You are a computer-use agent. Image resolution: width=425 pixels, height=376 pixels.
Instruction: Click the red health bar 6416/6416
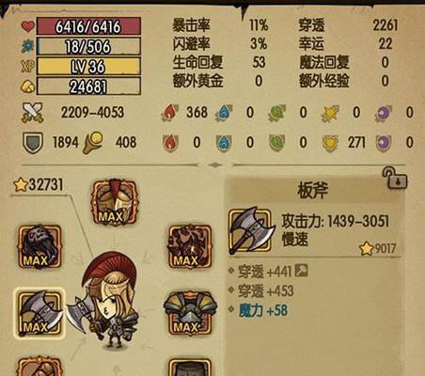[88, 26]
